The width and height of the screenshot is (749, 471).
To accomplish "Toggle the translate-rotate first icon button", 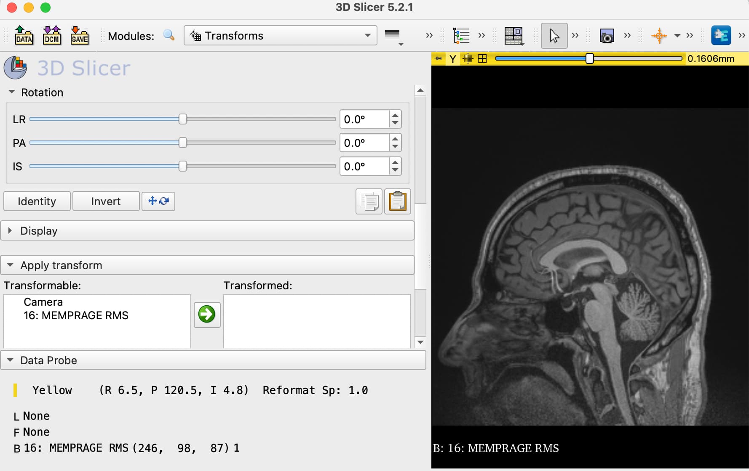I will [158, 201].
